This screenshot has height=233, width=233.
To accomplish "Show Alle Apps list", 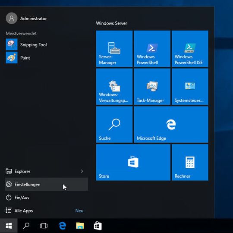I will pos(47,211).
